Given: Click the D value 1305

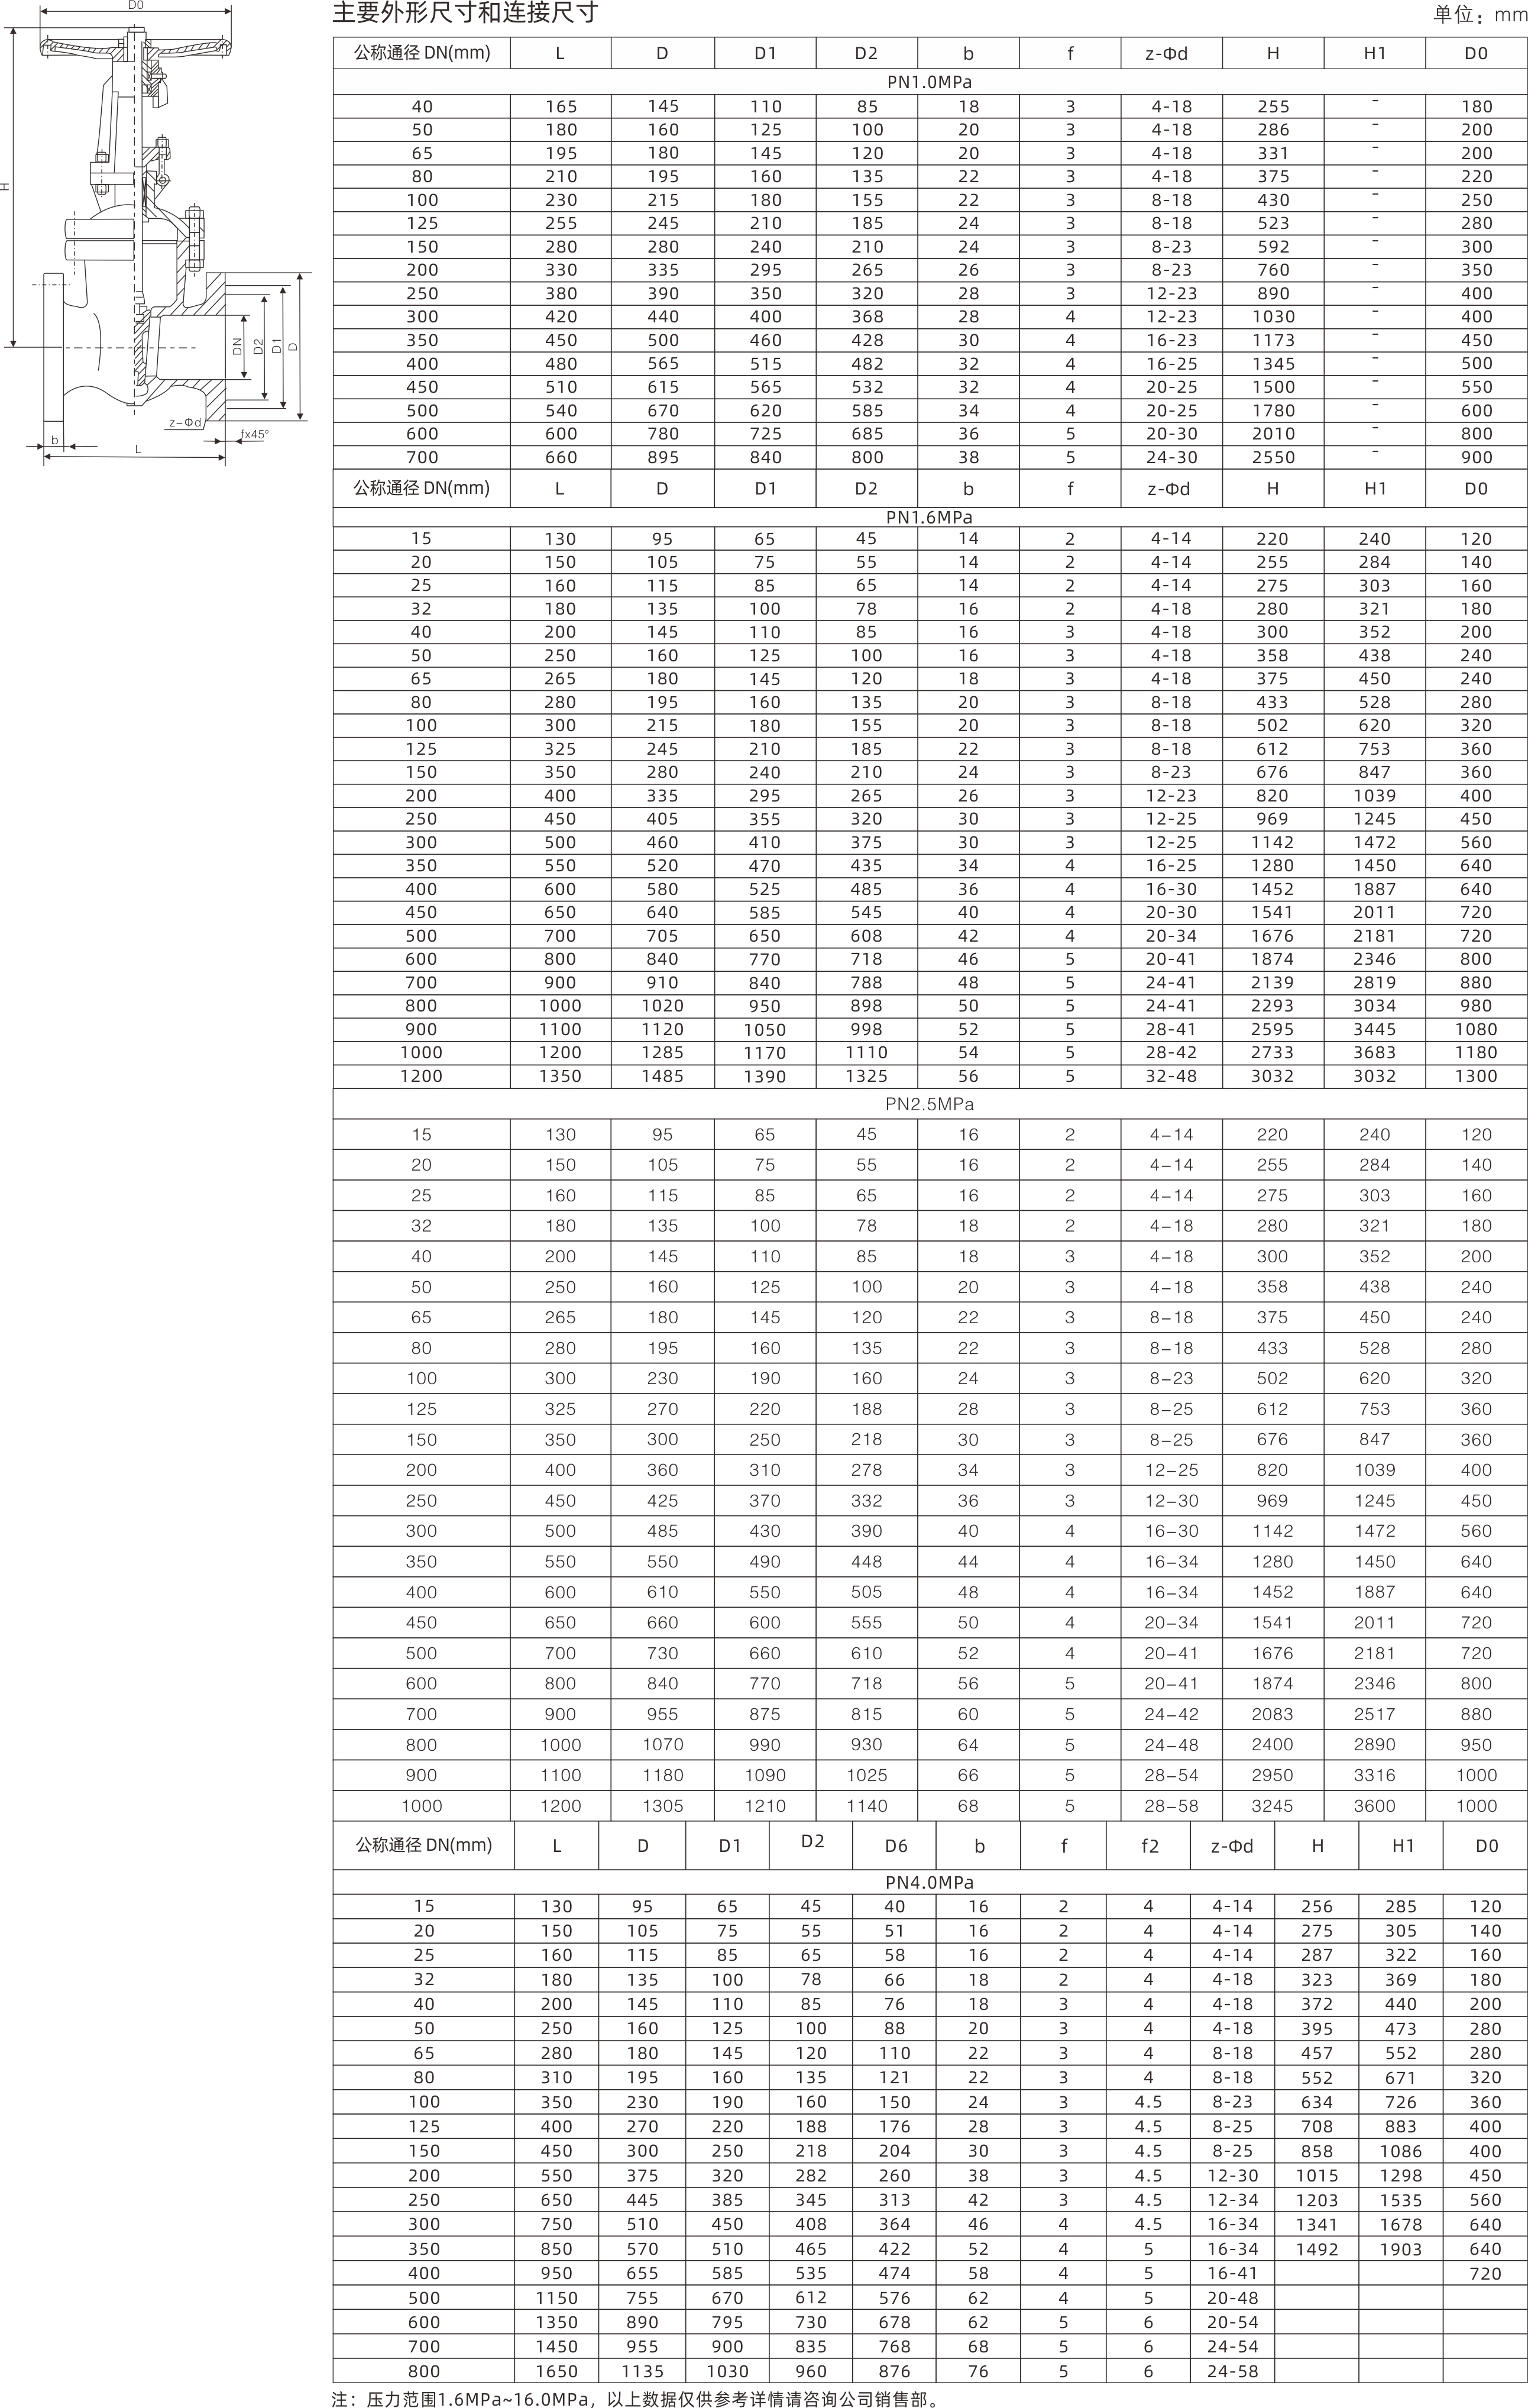Looking at the screenshot, I should (x=662, y=1806).
